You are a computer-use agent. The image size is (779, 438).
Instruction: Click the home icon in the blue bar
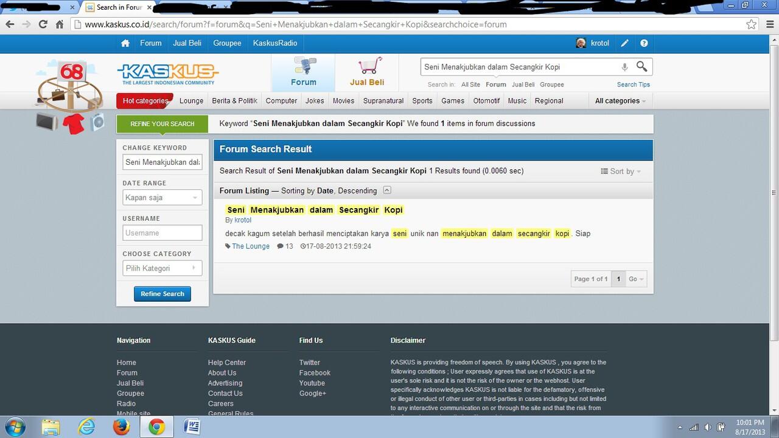click(125, 43)
